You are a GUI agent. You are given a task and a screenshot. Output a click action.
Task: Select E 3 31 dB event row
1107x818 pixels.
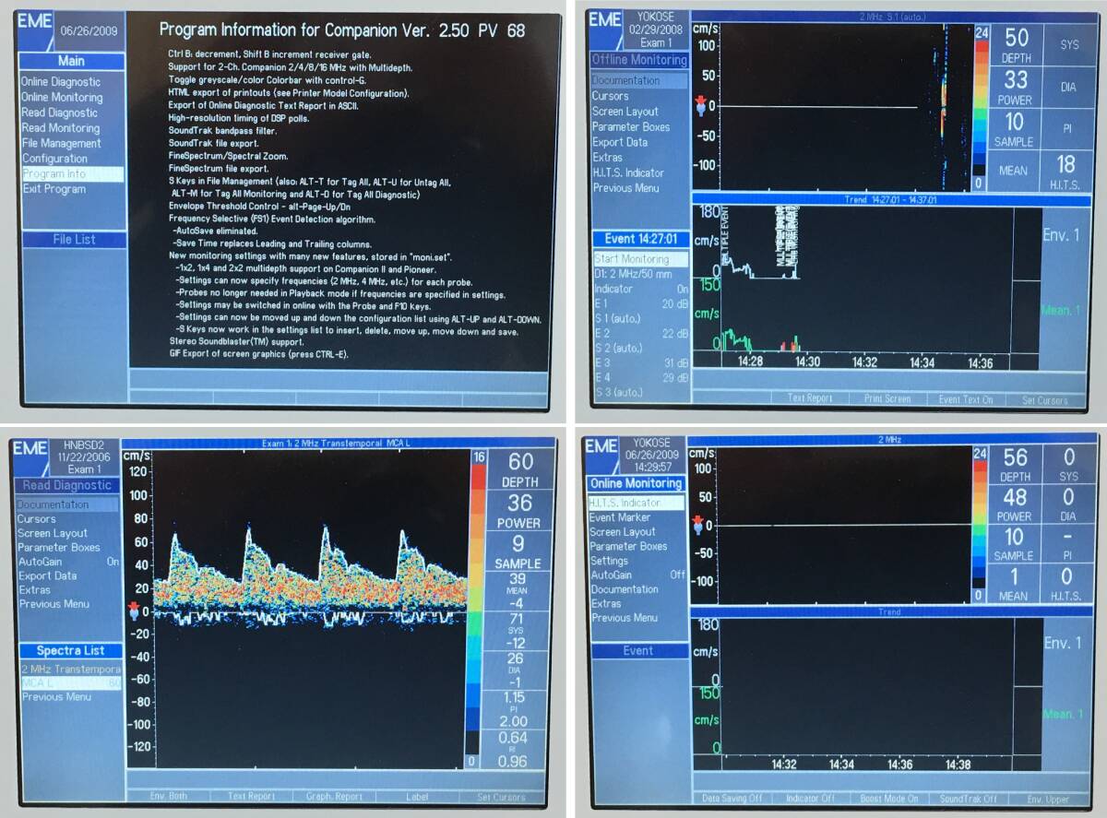[640, 362]
